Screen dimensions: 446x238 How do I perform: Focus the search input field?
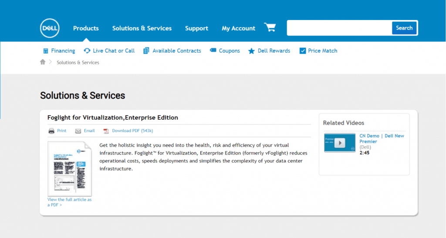click(x=340, y=28)
